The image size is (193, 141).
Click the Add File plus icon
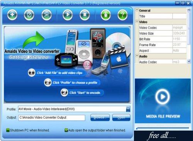tap(12, 15)
